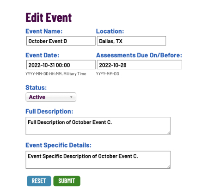Click the Event Specific Details resize handle
This screenshot has width=208, height=195.
(169, 167)
